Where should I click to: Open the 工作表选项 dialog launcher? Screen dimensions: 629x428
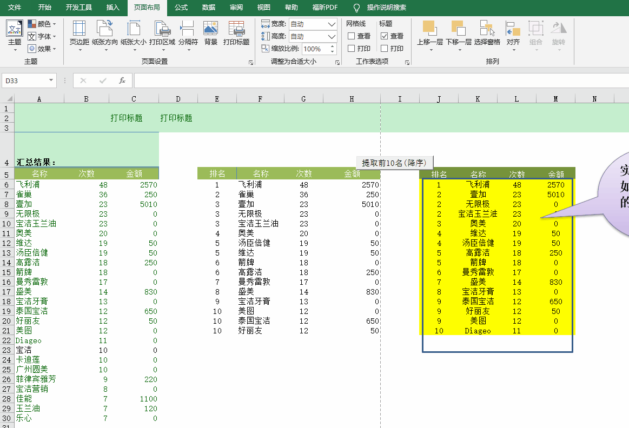point(407,63)
